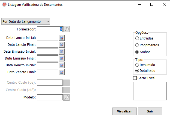Select the Pagamentos radio option
This screenshot has height=116, width=170.
point(137,45)
